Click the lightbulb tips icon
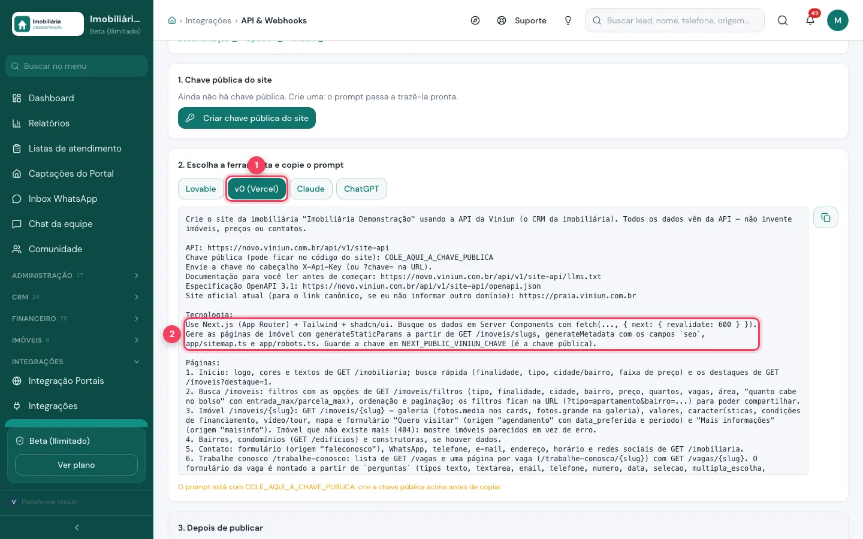 [568, 20]
